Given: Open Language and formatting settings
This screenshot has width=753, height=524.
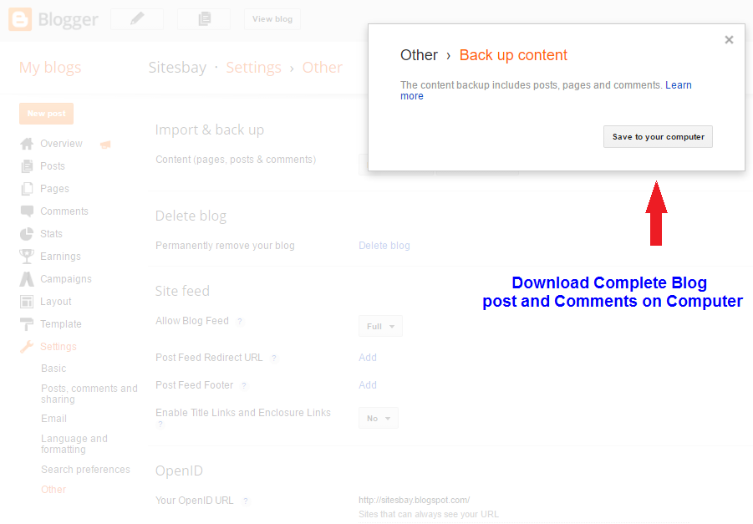Looking at the screenshot, I should pyautogui.click(x=74, y=445).
